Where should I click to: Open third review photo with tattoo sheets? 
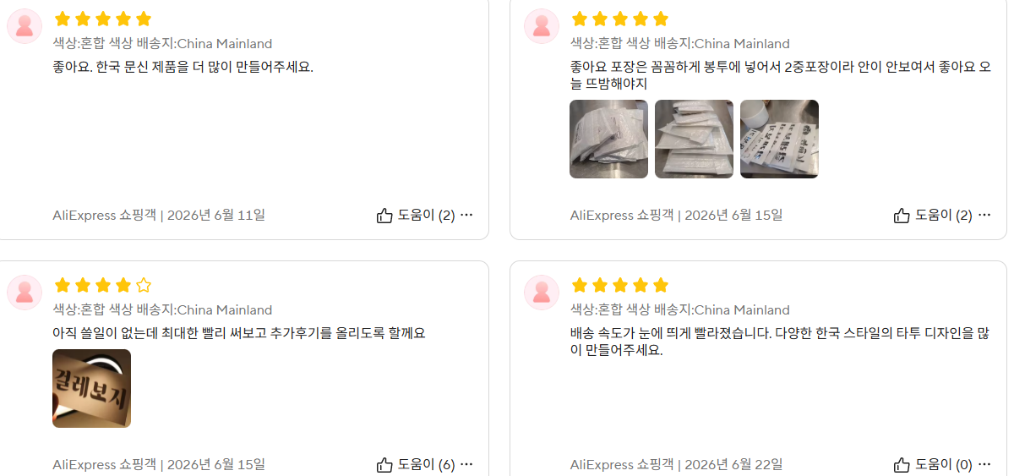779,139
